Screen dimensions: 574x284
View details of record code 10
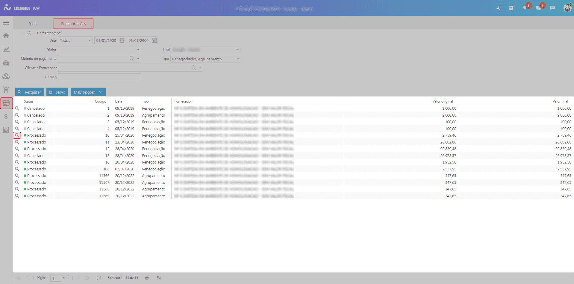17,135
